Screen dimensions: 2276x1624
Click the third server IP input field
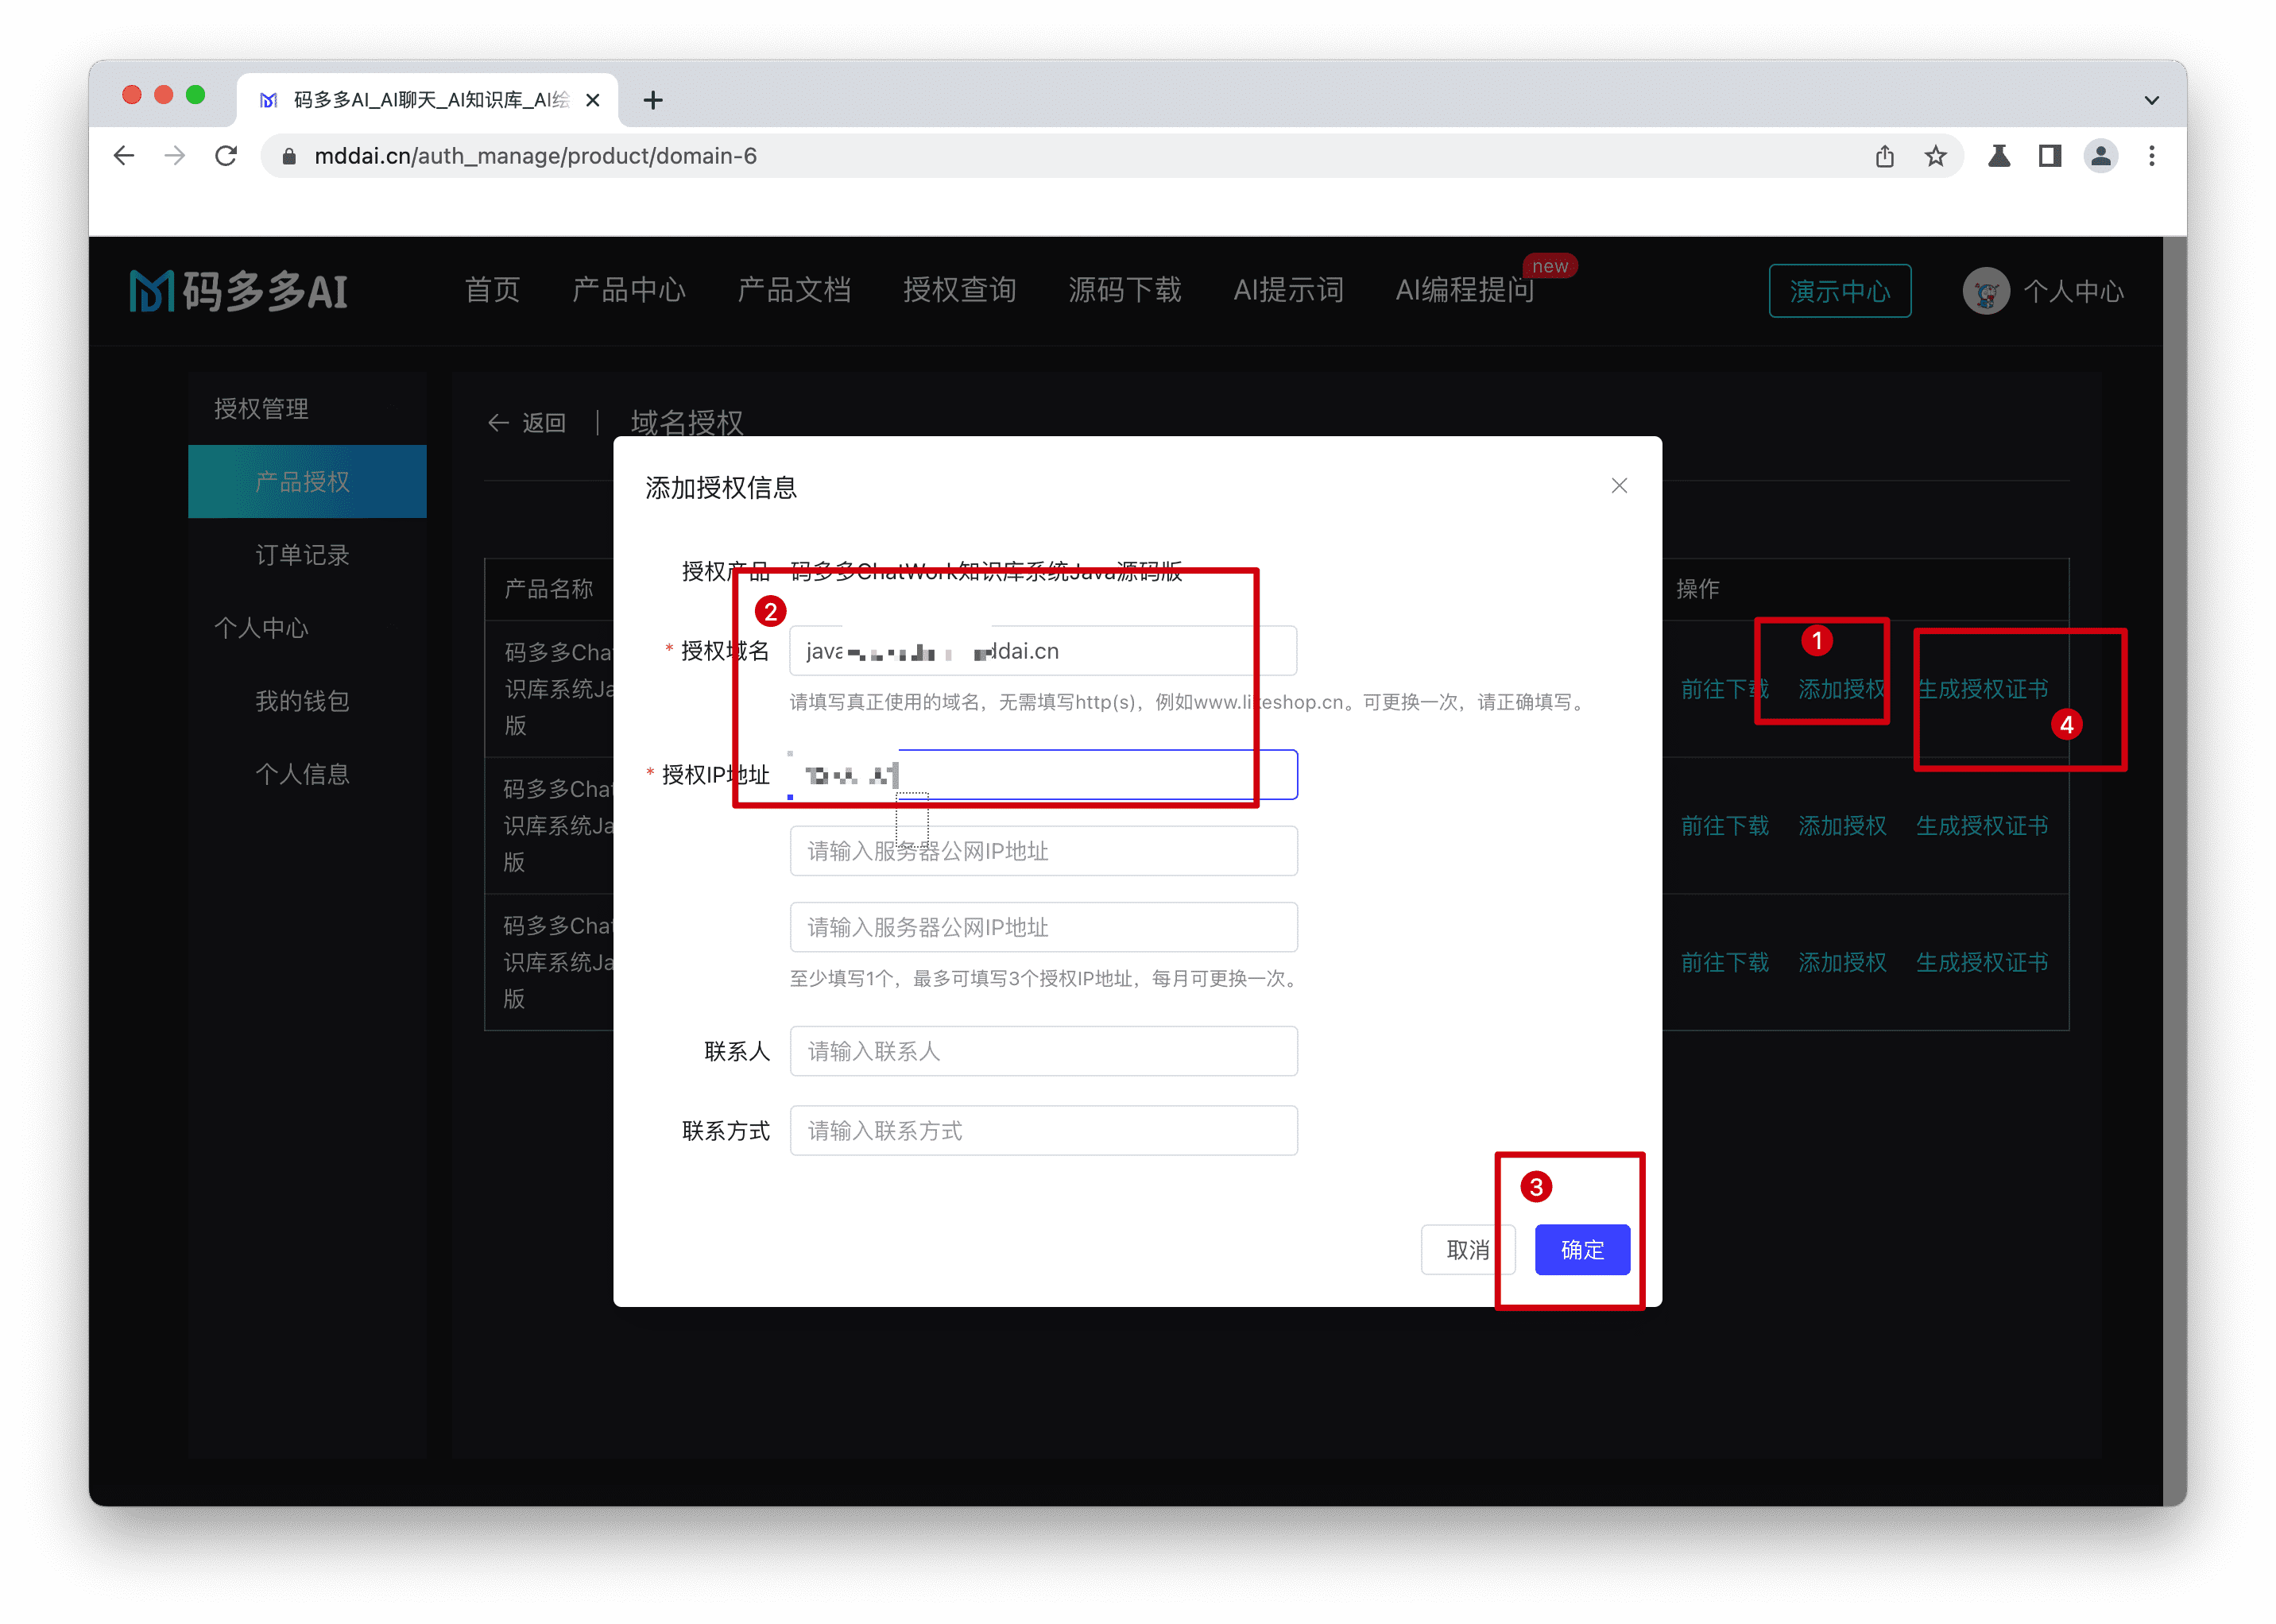click(x=1043, y=927)
